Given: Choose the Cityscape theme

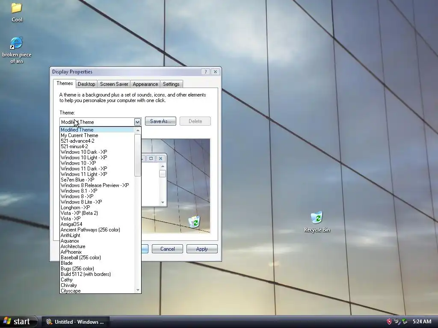Looking at the screenshot, I should coord(97,290).
